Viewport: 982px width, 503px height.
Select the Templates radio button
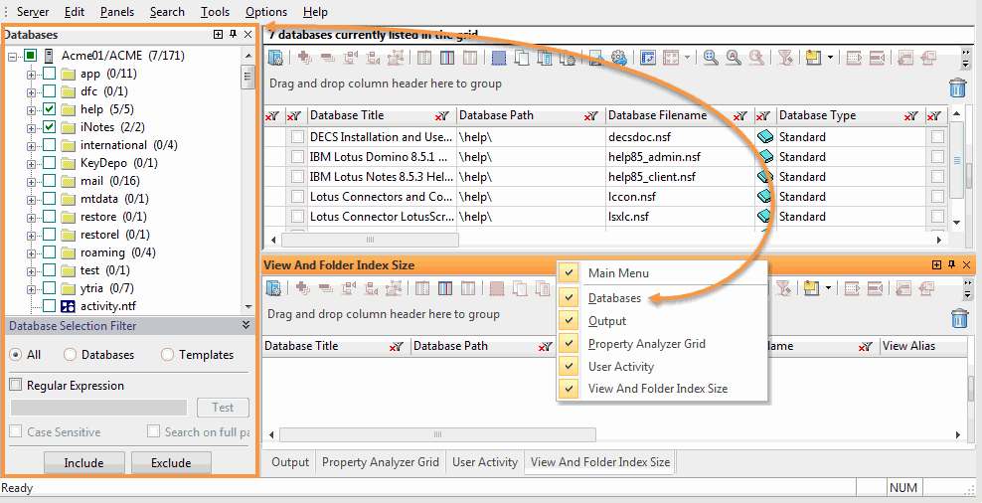(x=167, y=355)
